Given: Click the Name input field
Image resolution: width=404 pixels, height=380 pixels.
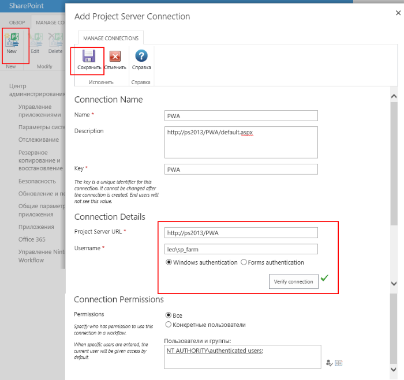Looking at the screenshot, I should click(x=241, y=116).
